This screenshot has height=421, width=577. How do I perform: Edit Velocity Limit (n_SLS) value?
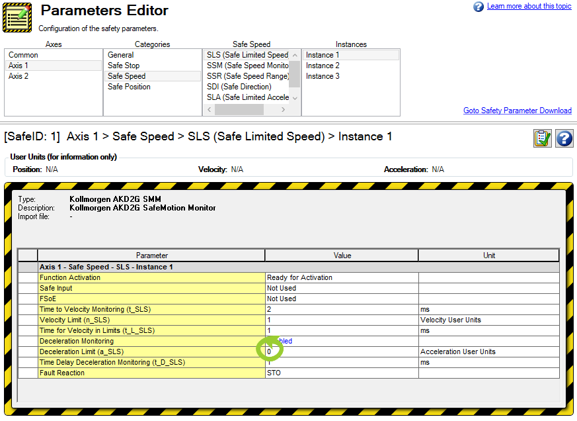coord(342,320)
